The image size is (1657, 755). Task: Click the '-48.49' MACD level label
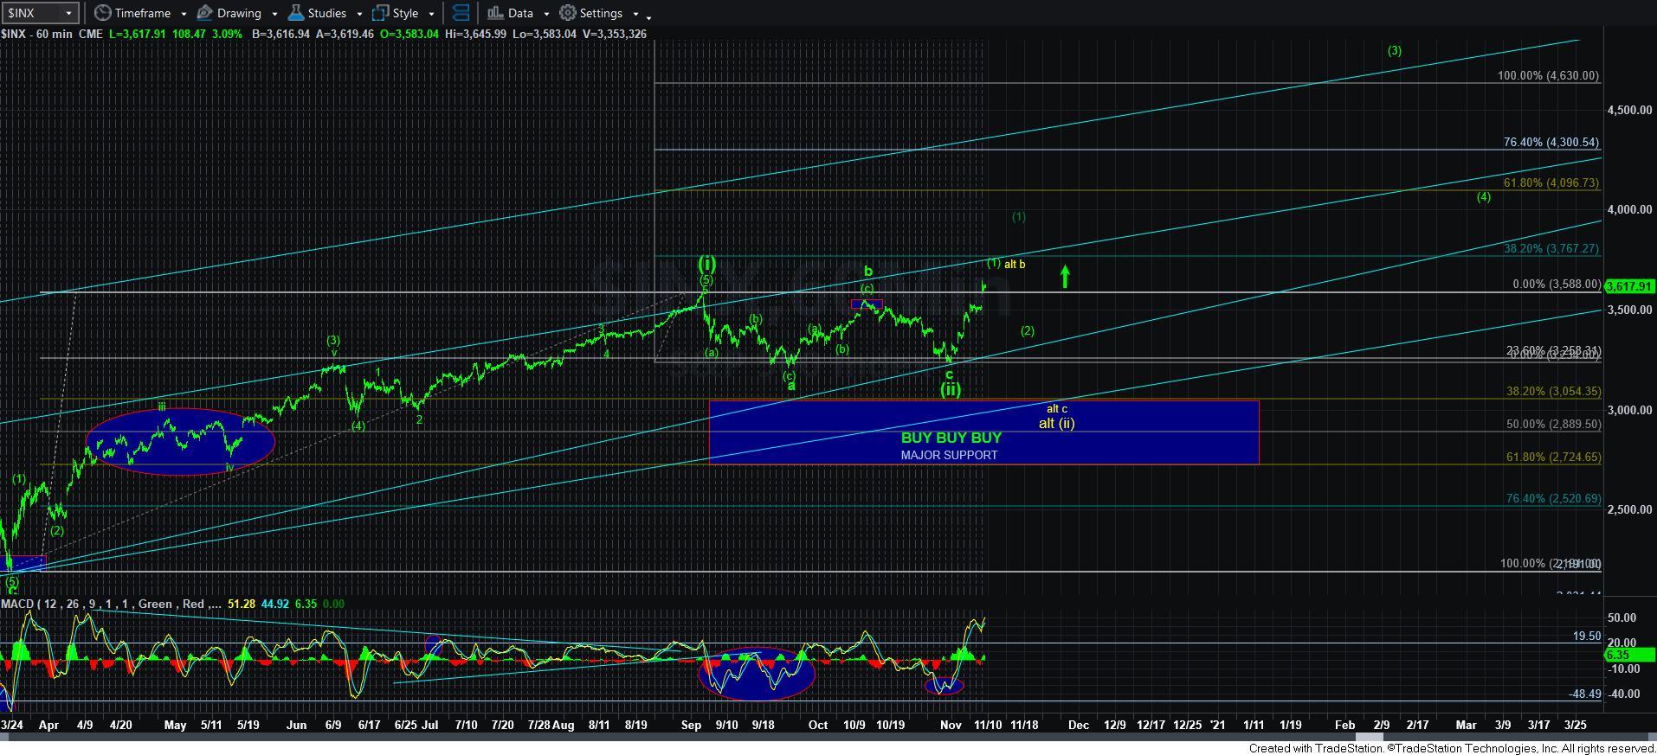coord(1585,694)
